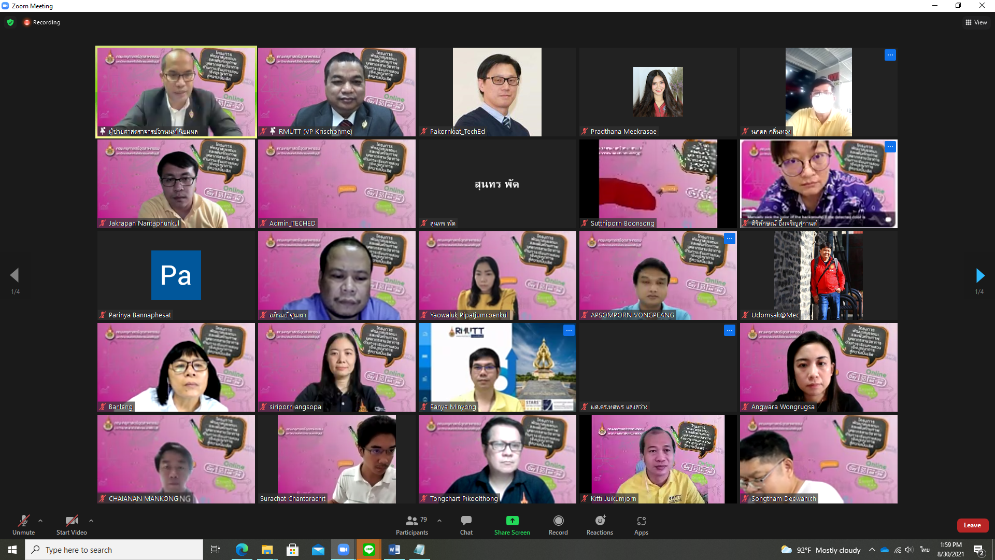Screen dimensions: 995x560
Task: Show the Participants list
Action: point(412,525)
